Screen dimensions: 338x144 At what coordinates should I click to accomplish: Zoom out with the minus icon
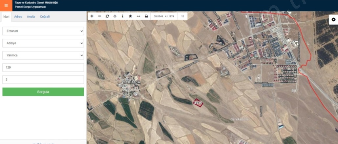tap(99, 16)
